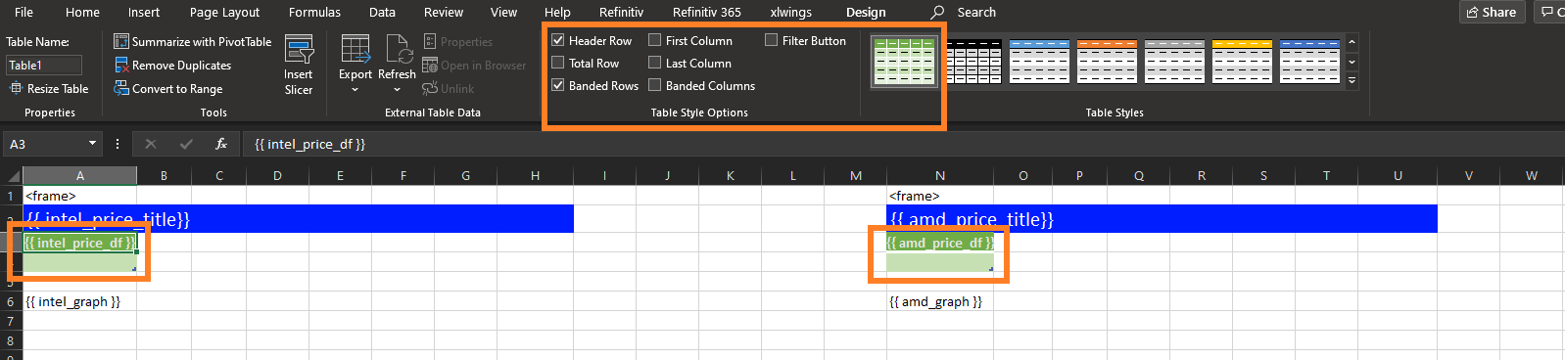Open the Review tab

[444, 13]
